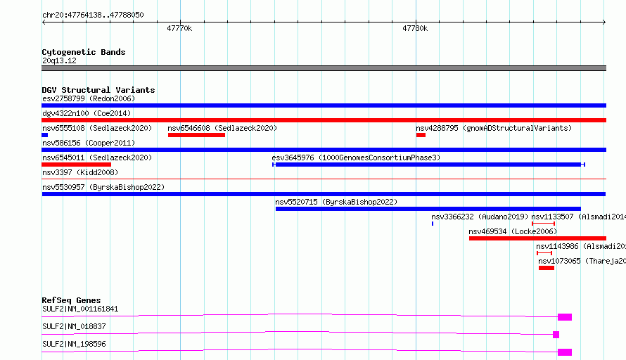Select the tiny blue nsv3366232 marker

[x=433, y=224]
